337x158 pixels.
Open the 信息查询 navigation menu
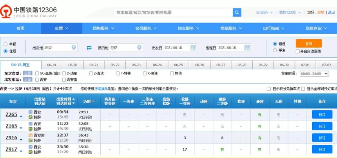316,28
